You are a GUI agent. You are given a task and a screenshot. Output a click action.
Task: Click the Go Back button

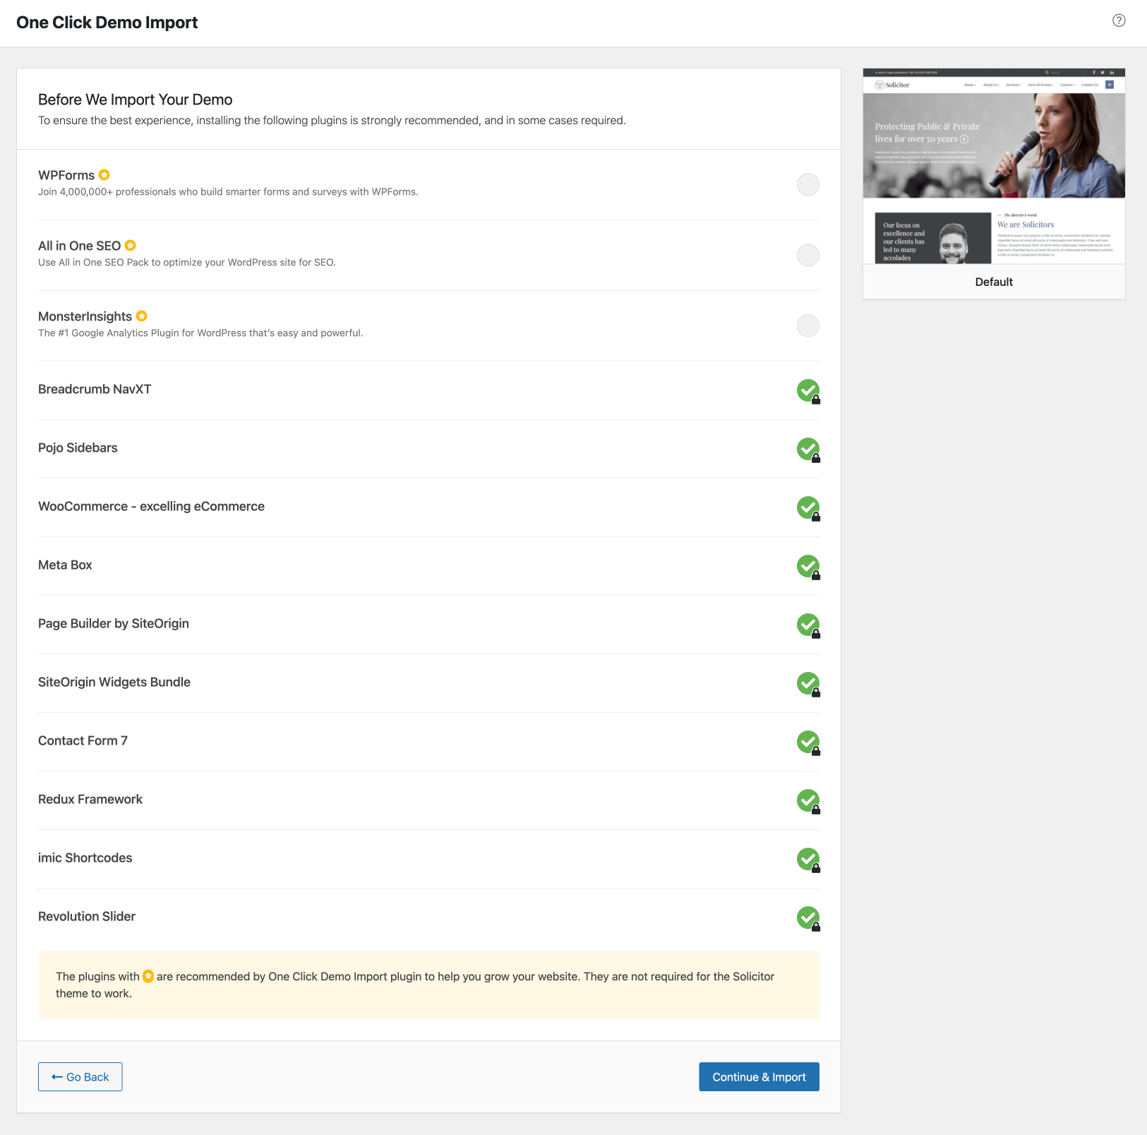coord(80,1076)
